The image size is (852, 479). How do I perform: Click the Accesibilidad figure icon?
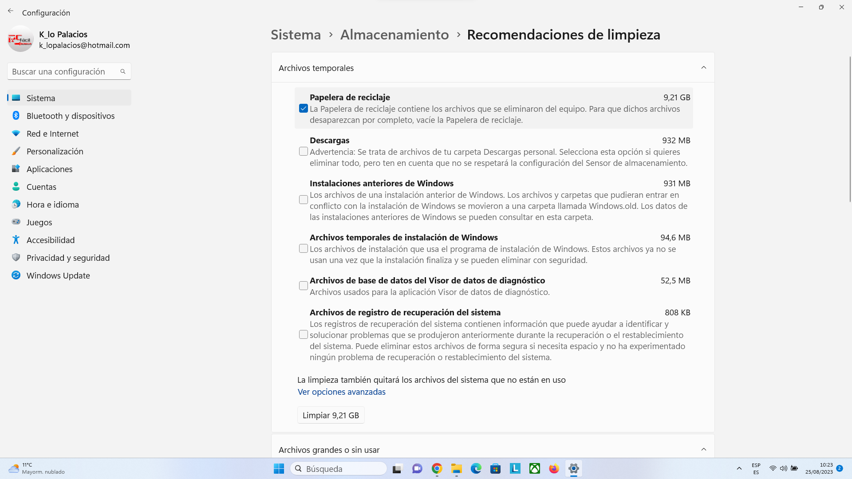(16, 240)
